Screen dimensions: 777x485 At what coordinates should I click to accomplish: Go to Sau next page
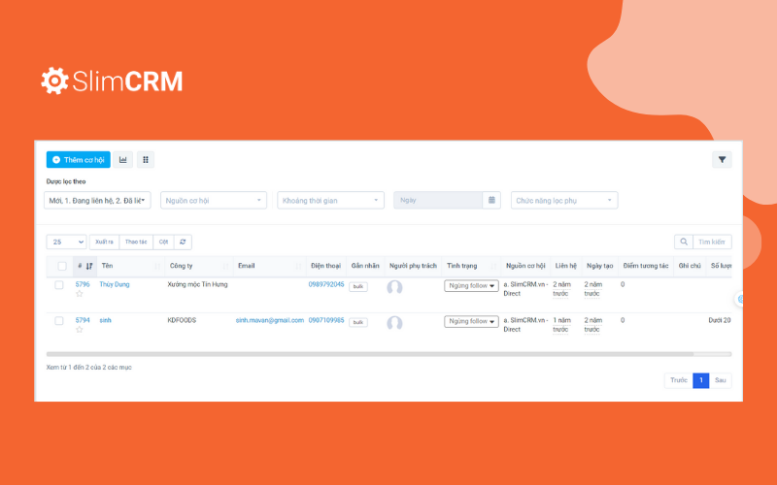(720, 380)
